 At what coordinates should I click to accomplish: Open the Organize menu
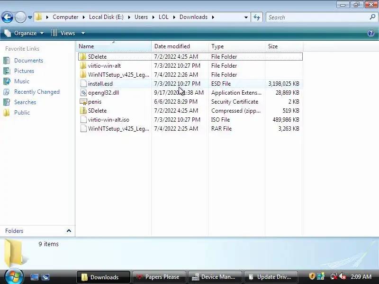tap(24, 33)
